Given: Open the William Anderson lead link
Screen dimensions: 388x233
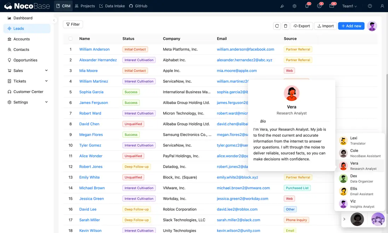Looking at the screenshot, I should point(94,49).
